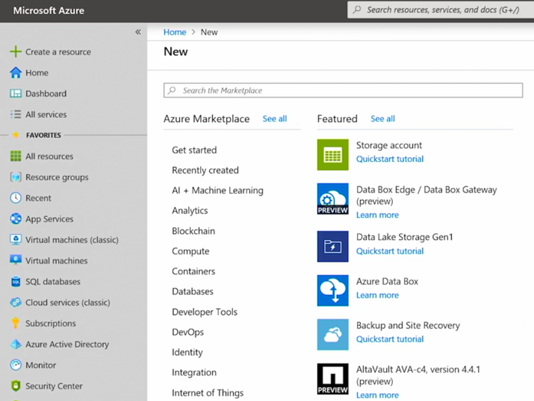Click the Azure Active Directory icon

[16, 344]
